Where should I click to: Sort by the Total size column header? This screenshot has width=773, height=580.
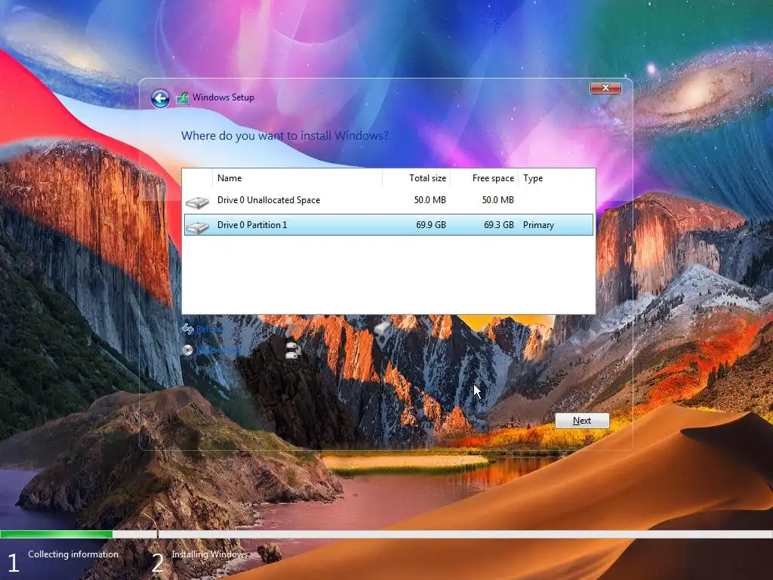416,178
